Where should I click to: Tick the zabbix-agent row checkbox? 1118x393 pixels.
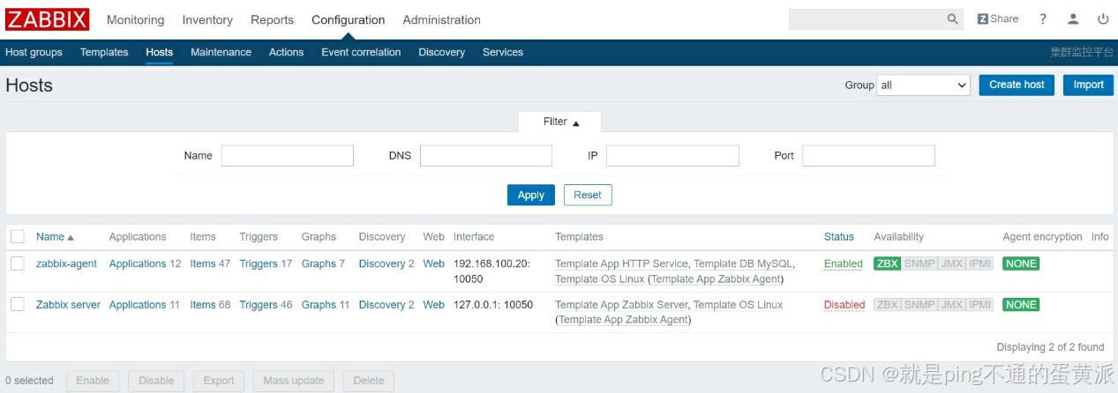pyautogui.click(x=18, y=263)
